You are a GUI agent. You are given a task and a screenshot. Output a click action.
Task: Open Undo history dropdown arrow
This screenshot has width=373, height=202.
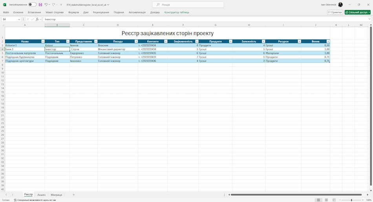(49, 5)
